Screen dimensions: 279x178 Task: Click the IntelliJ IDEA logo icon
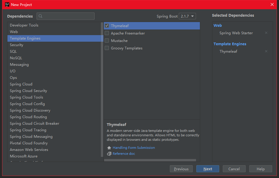pyautogui.click(x=7, y=4)
